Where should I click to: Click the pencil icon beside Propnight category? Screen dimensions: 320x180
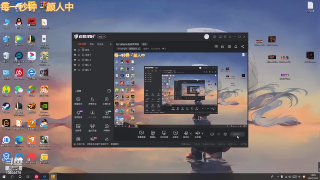tap(139, 48)
